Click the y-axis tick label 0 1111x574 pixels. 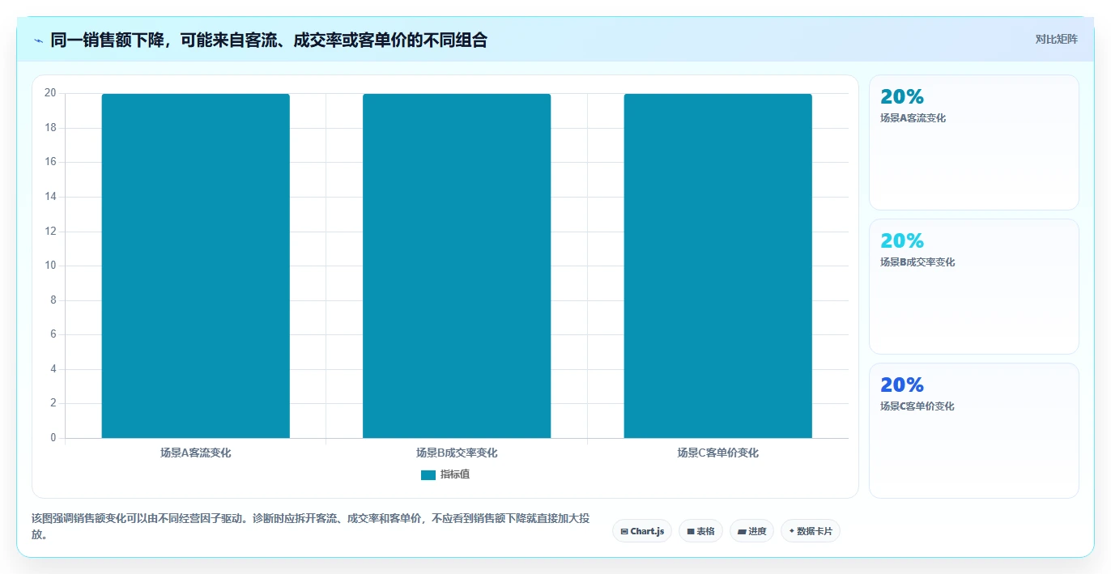pos(53,438)
